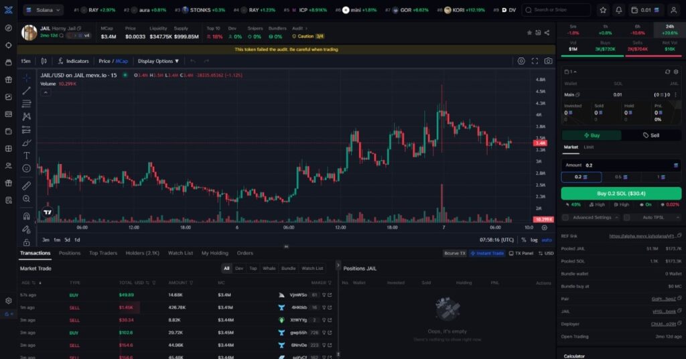Screen dimensions: 686x359
Task: Select the brush drawing tool
Action: click(x=26, y=143)
